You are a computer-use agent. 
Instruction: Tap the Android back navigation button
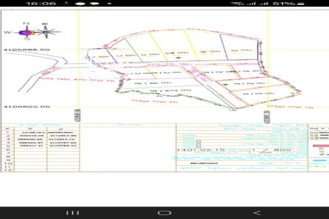click(x=256, y=212)
